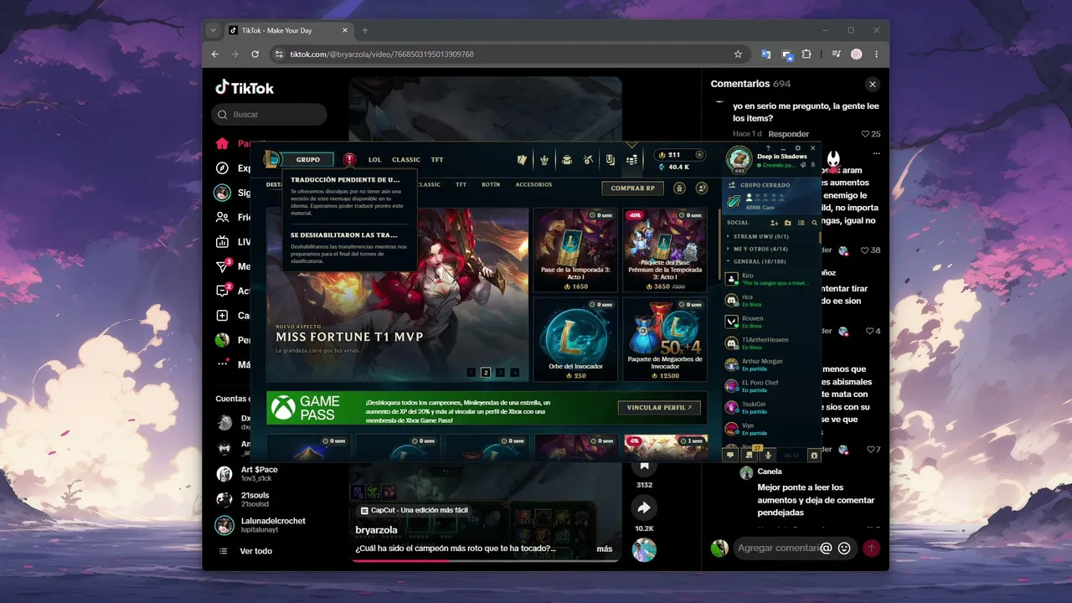Click the League client help question mark
1072x603 pixels.
pos(768,148)
